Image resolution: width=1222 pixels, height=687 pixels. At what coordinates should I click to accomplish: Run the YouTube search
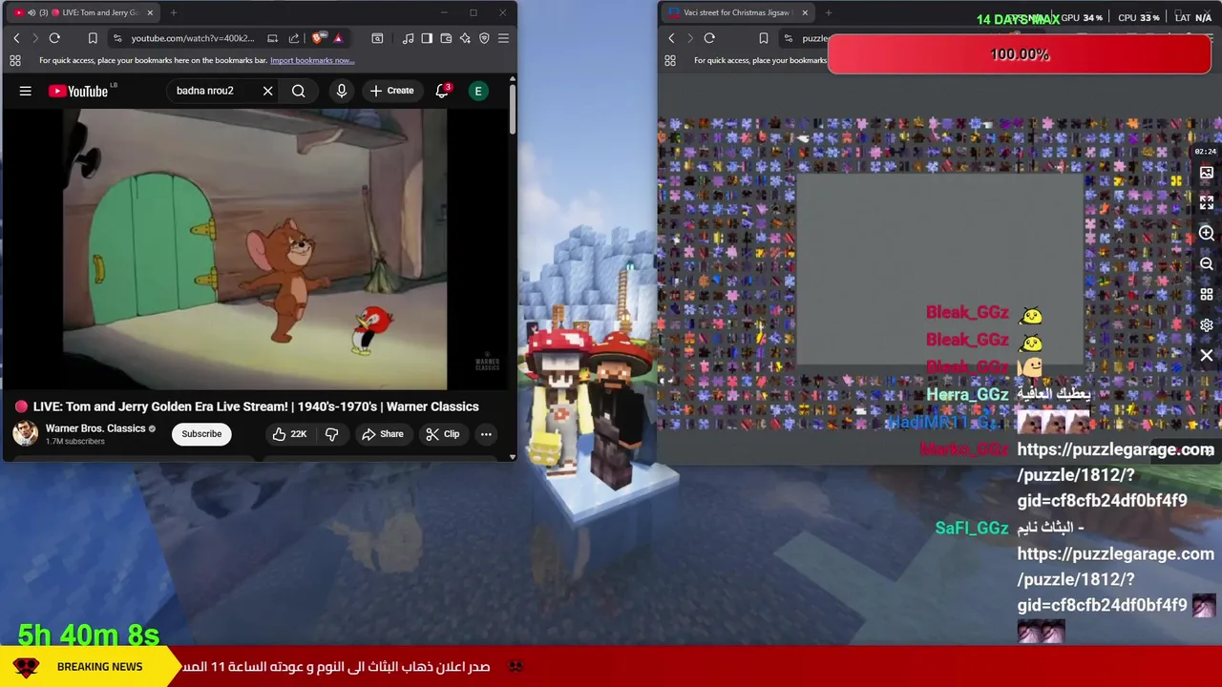tap(299, 91)
